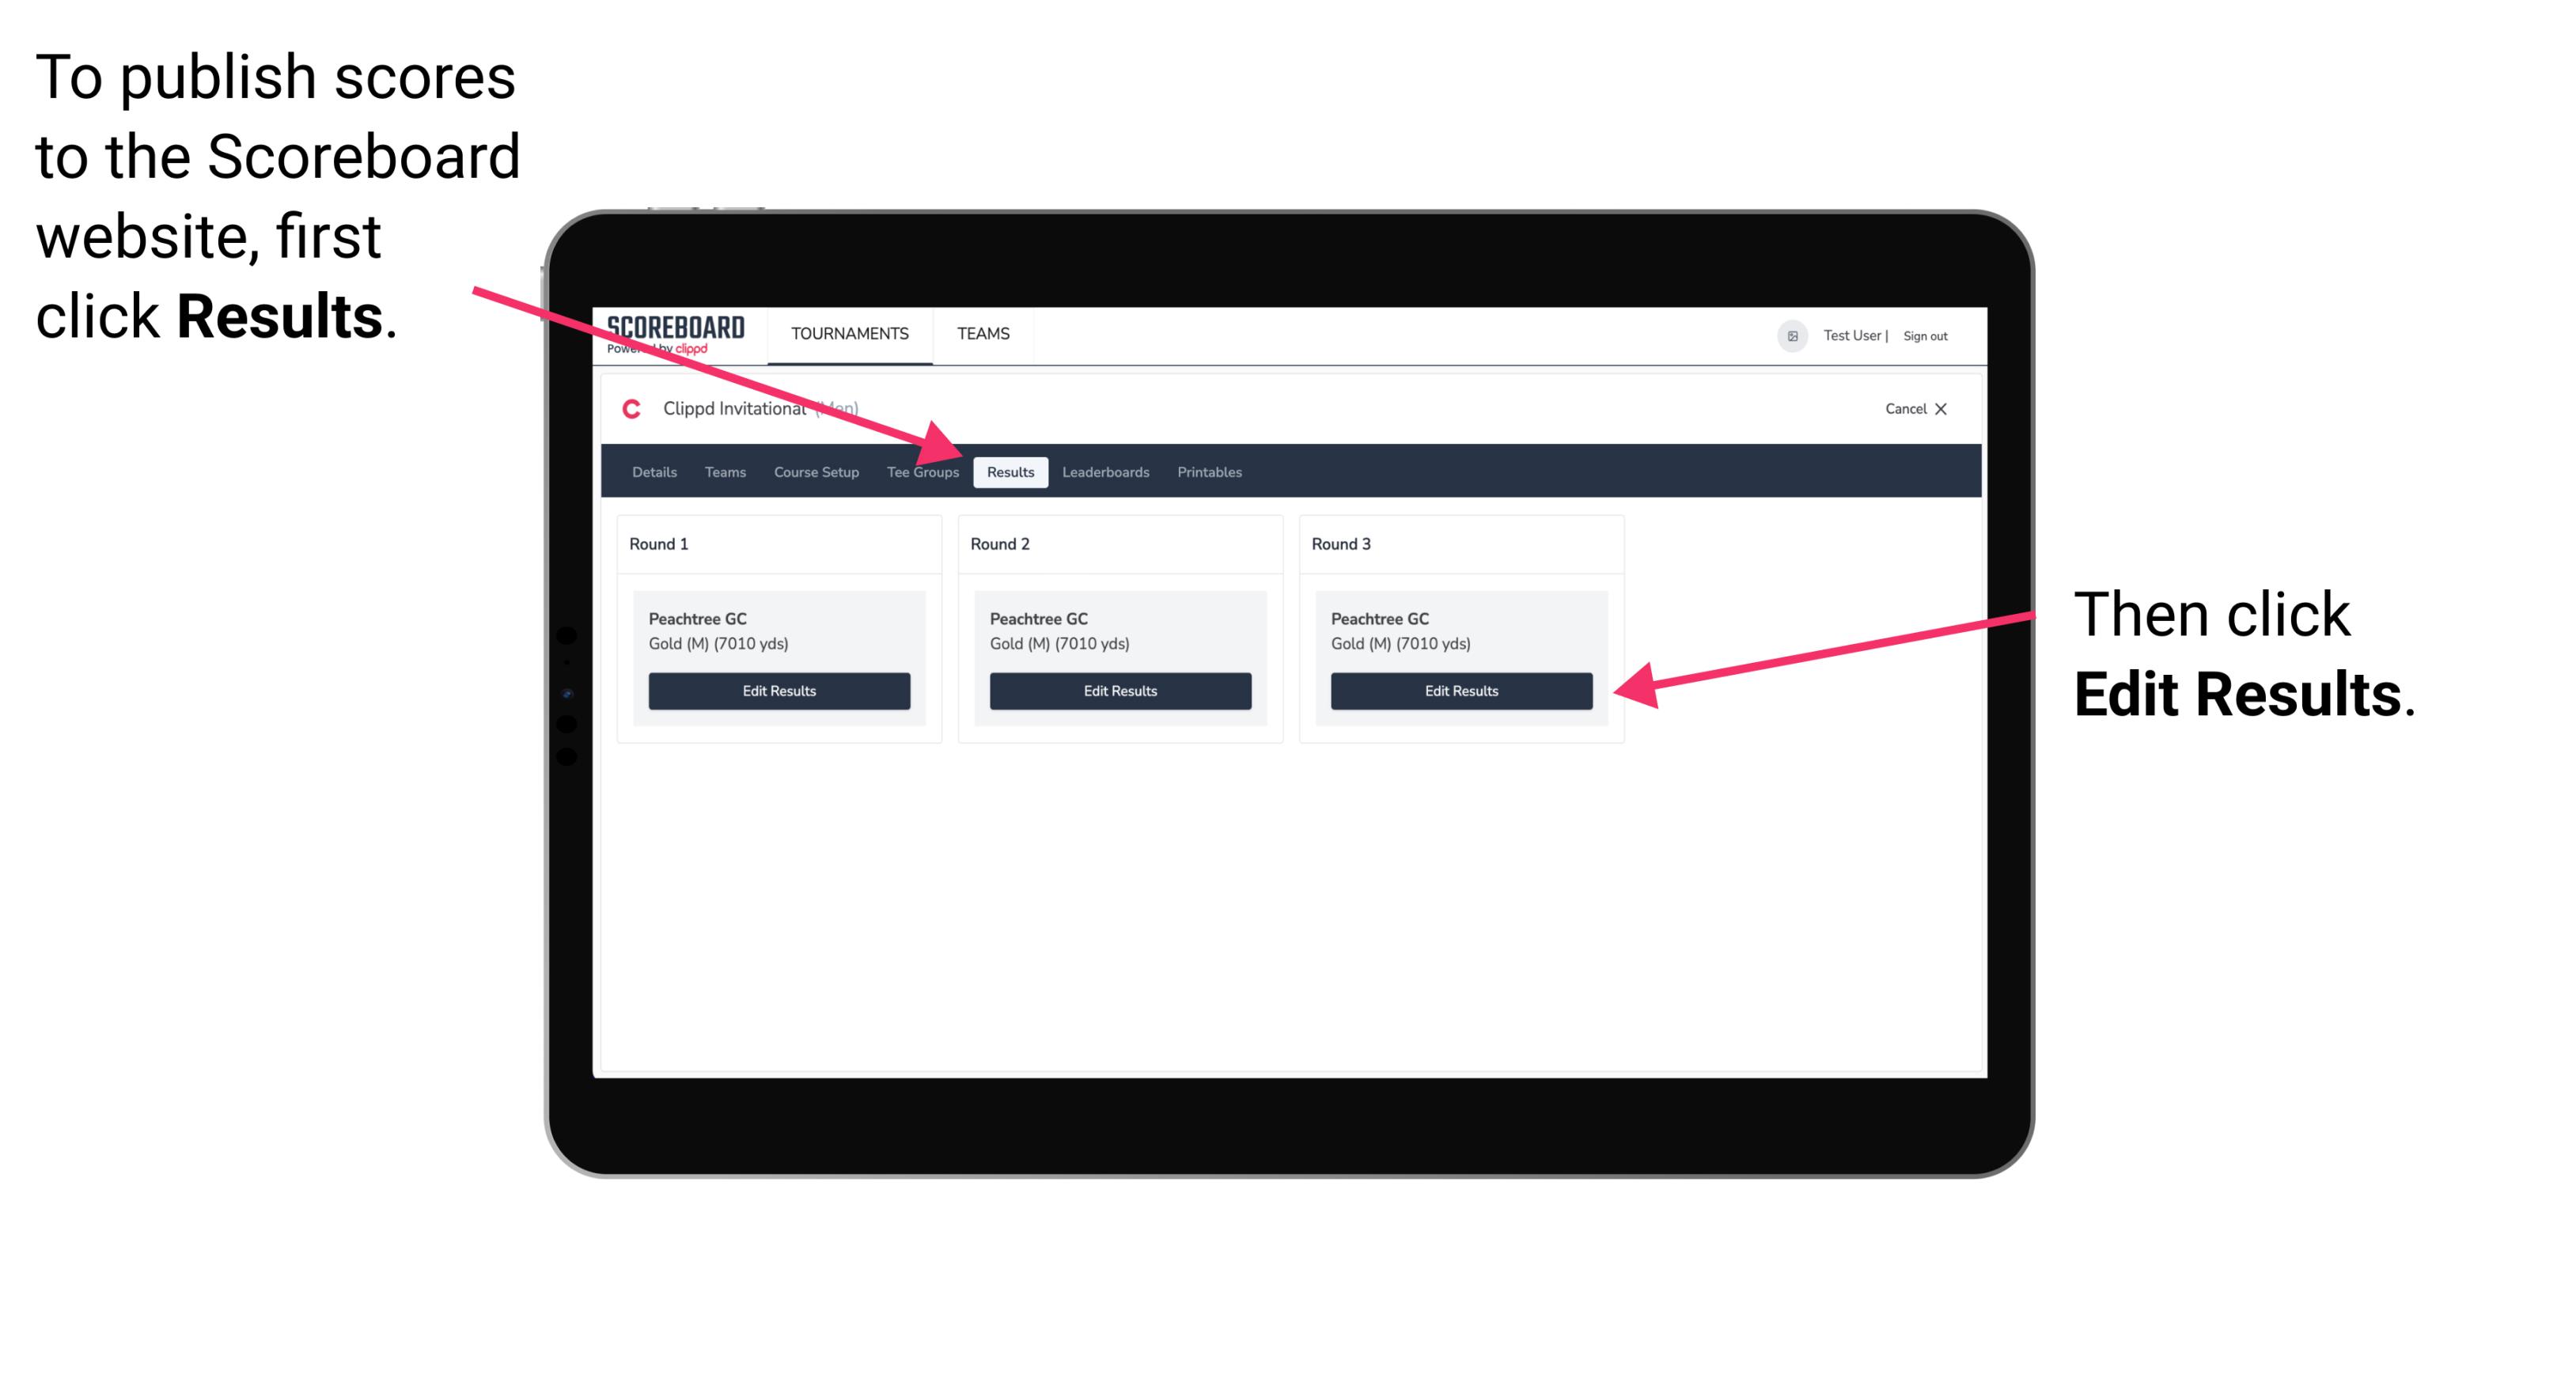The image size is (2576, 1386).
Task: Click Round 2 Peachtree GC card
Action: click(x=1118, y=657)
